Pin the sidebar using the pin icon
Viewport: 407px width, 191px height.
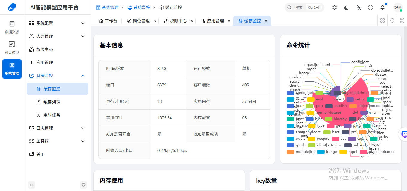(83, 185)
